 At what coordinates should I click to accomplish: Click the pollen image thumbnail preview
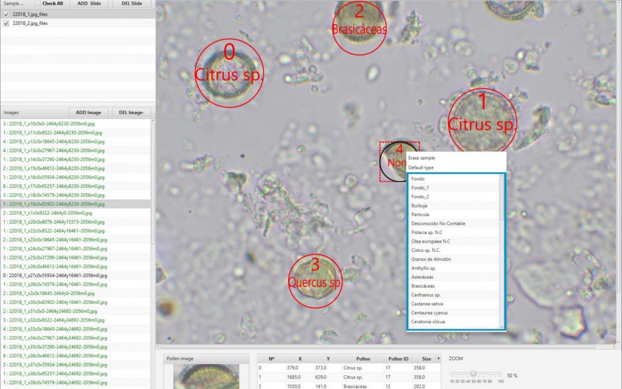(206, 376)
